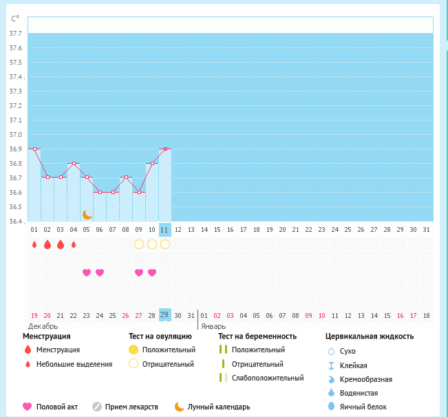Click the Яичный белок legend drop icon

tap(331, 407)
